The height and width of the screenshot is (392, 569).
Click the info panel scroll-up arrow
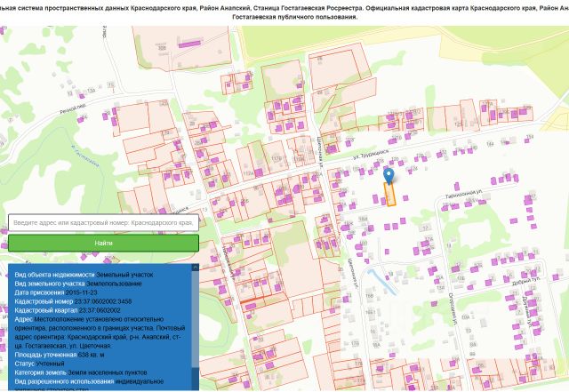click(x=196, y=268)
